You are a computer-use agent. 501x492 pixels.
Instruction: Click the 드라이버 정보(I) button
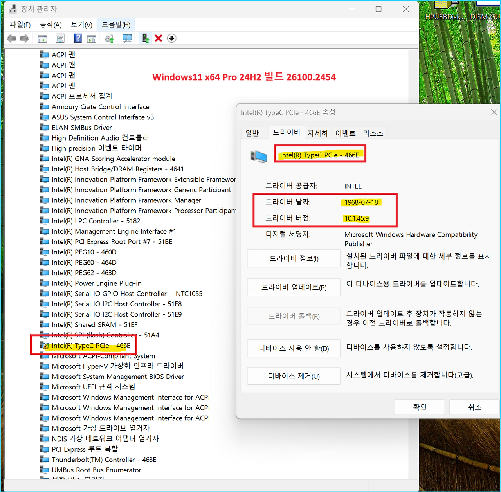(x=294, y=258)
